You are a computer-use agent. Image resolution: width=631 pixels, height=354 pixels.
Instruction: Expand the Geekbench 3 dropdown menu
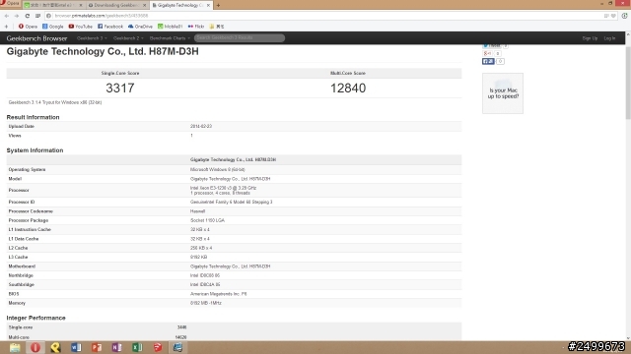click(92, 38)
